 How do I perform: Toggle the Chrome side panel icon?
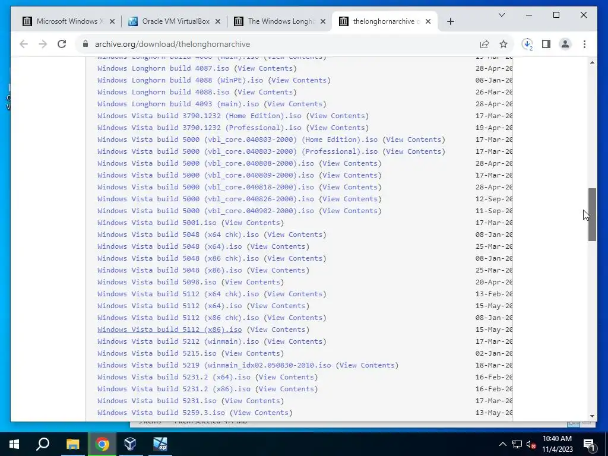tap(546, 44)
